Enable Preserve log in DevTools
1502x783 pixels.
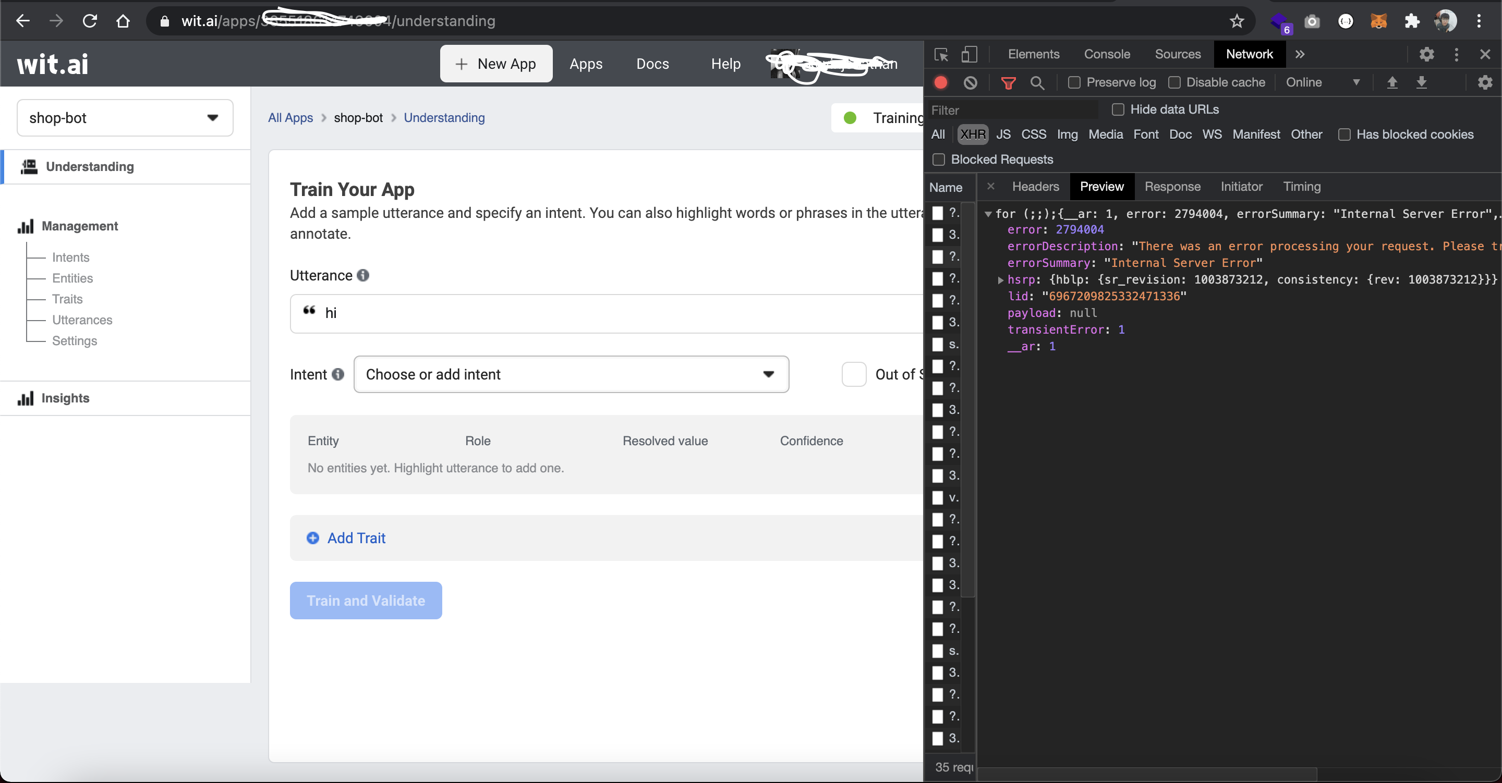point(1073,82)
